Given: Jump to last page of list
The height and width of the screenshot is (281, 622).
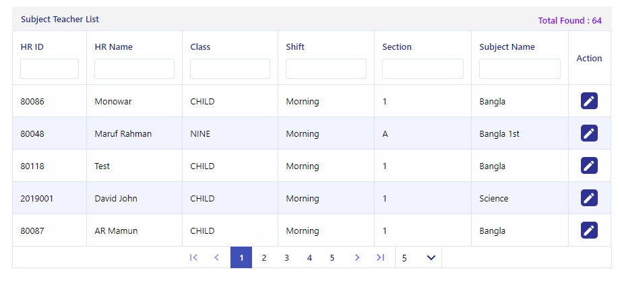Looking at the screenshot, I should pyautogui.click(x=381, y=257).
